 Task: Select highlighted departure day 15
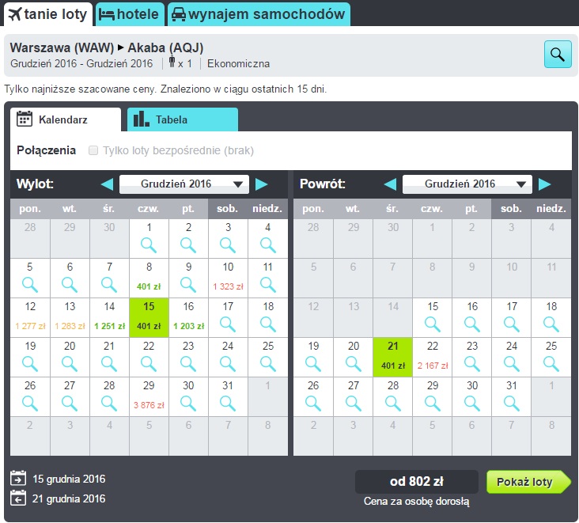click(x=149, y=317)
